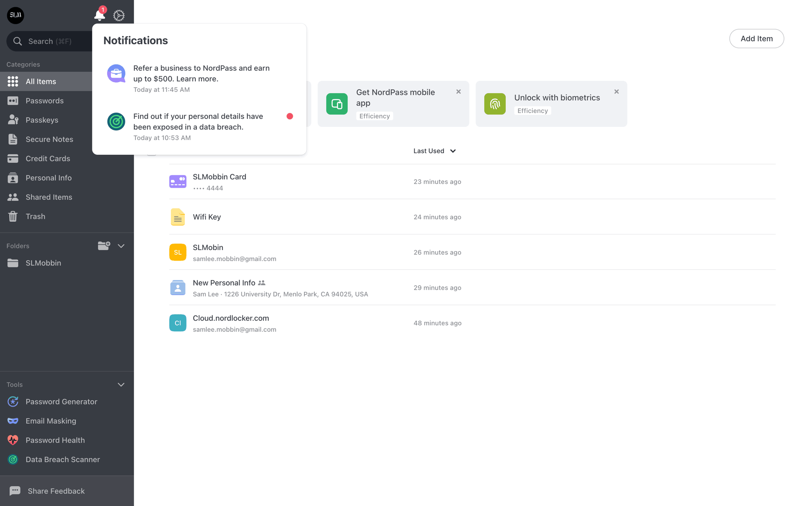Collapse the Folders section chevron
This screenshot has width=810, height=506.
coord(121,246)
